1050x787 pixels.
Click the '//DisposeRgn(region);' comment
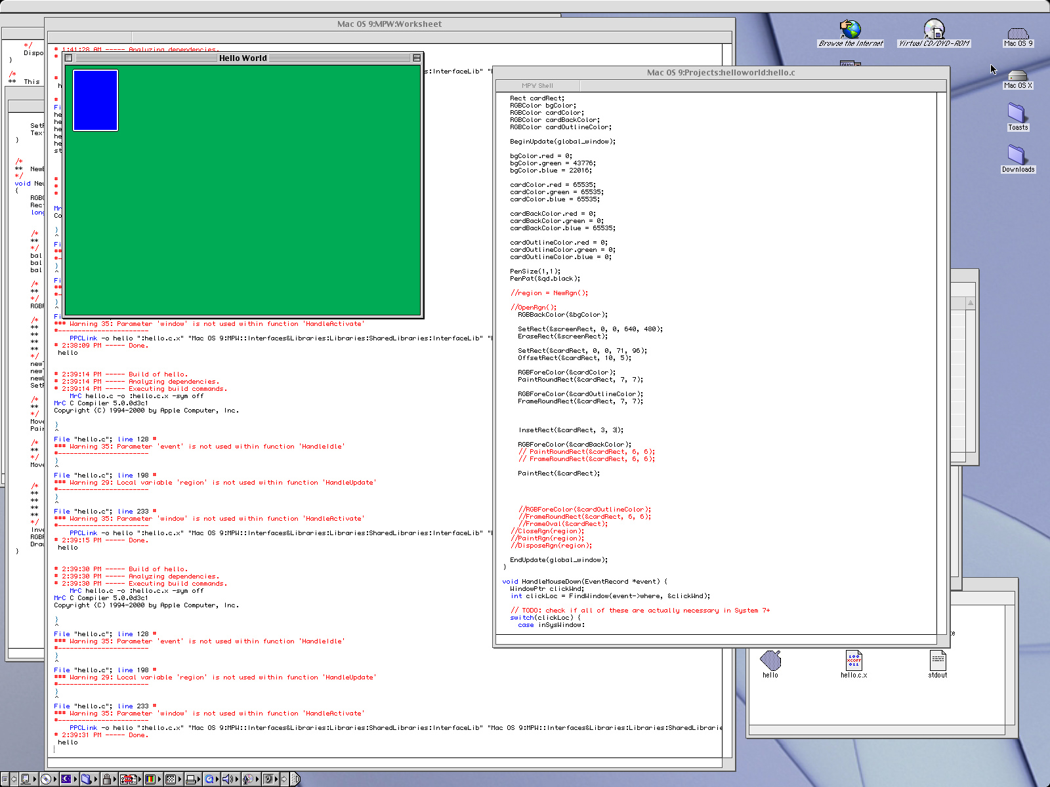pyautogui.click(x=551, y=546)
